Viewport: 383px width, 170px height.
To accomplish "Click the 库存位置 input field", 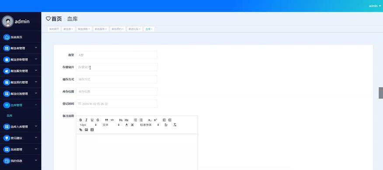I will [116, 91].
